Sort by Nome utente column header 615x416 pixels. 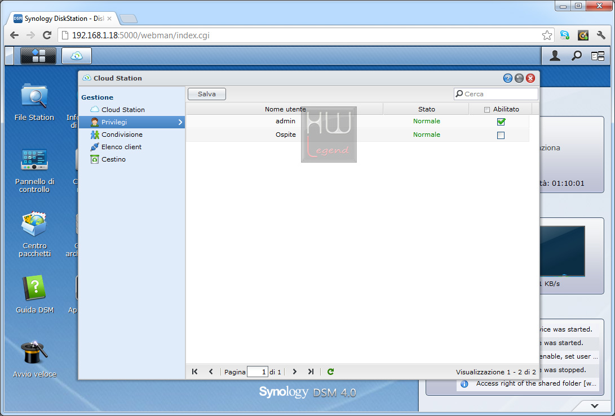(x=285, y=109)
